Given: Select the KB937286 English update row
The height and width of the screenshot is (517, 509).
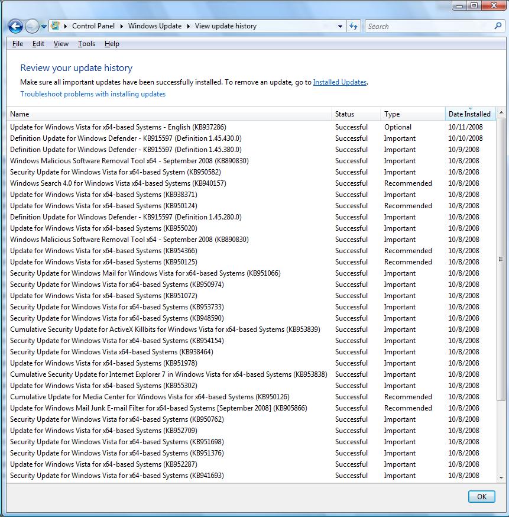Looking at the screenshot, I should pyautogui.click(x=251, y=127).
